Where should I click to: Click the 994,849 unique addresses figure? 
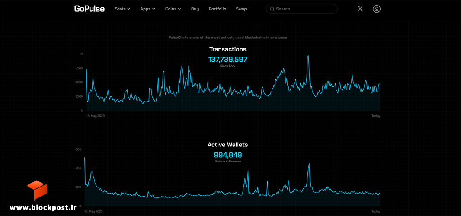click(228, 155)
